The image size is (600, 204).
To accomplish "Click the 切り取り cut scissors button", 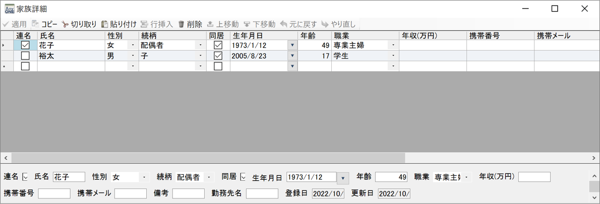I will 79,25.
